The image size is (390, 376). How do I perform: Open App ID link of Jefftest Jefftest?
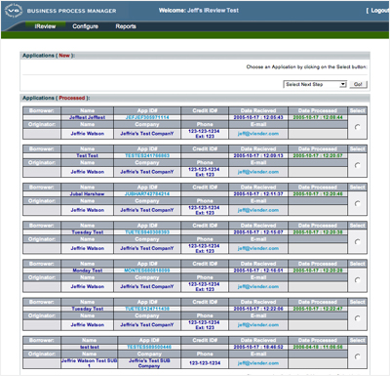pyautogui.click(x=147, y=117)
